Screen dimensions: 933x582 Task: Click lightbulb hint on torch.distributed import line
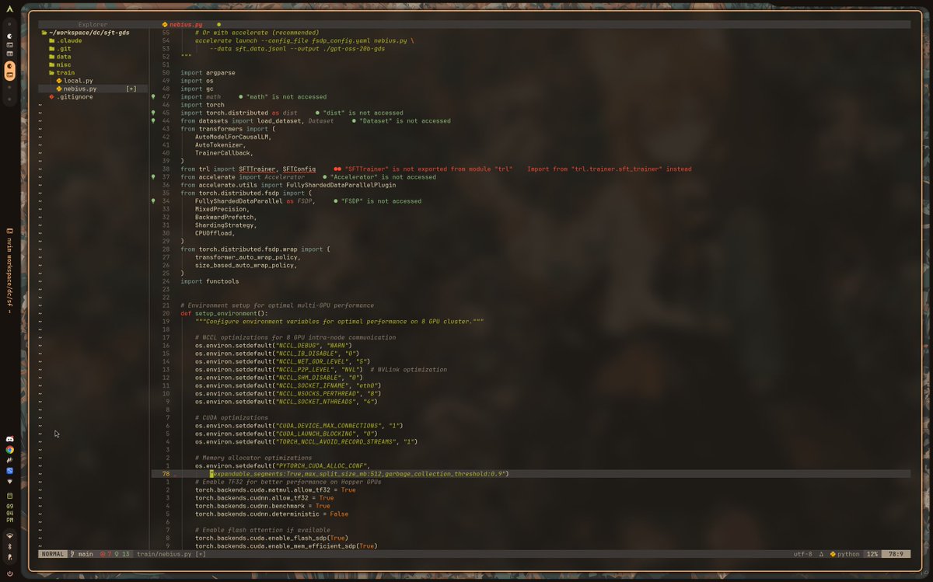pos(154,113)
